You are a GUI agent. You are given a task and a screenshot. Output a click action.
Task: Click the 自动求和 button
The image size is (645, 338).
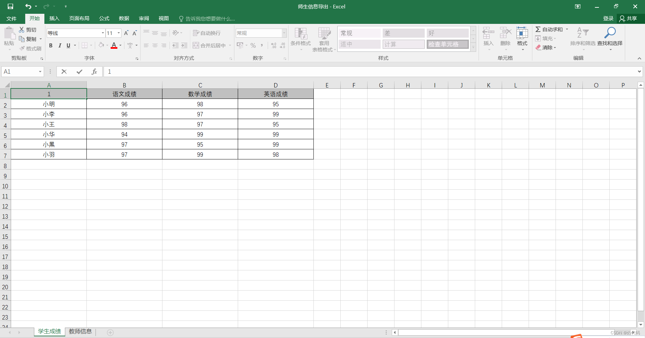(x=549, y=29)
